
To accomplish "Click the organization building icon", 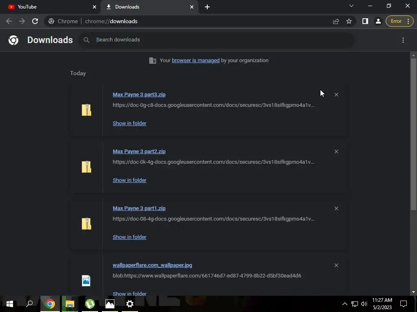I will (153, 61).
